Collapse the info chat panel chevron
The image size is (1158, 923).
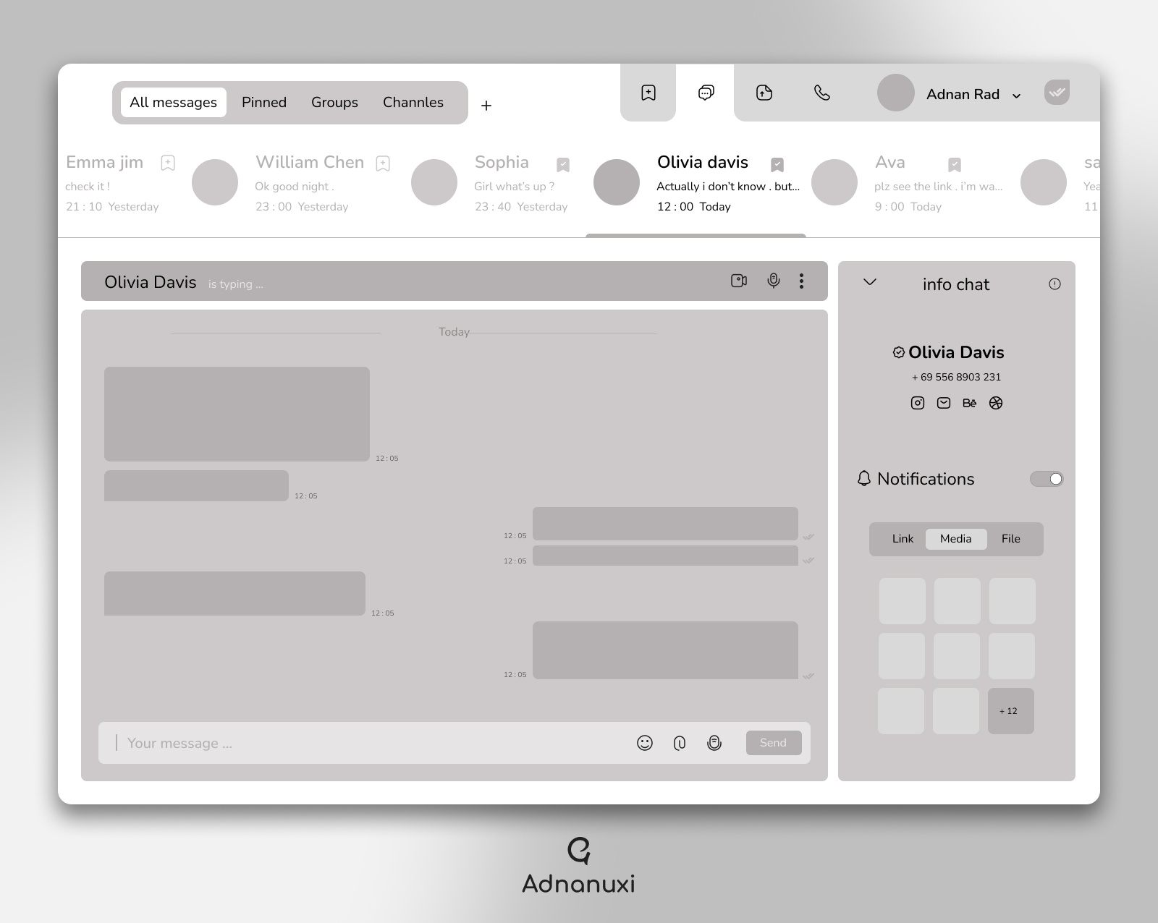(868, 284)
